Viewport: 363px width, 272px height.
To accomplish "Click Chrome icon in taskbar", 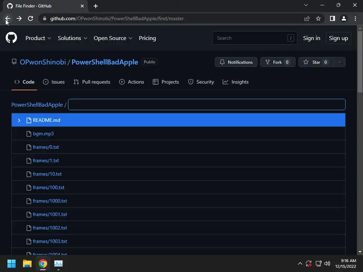I will (43, 263).
